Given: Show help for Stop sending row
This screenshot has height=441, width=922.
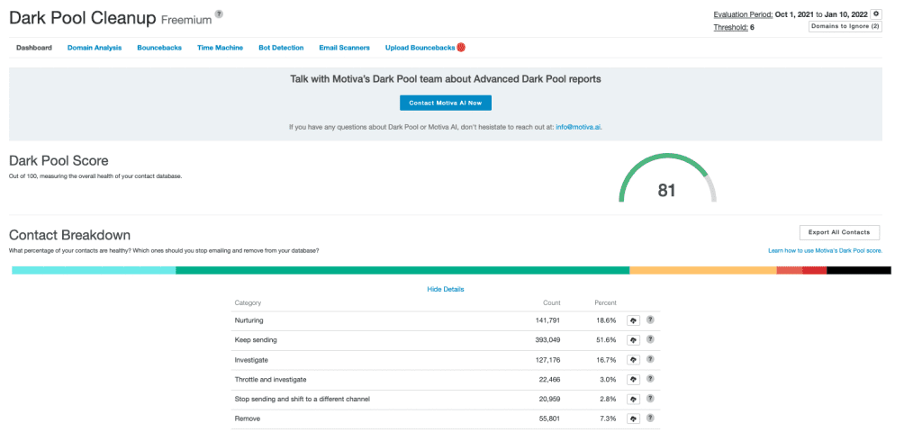Looking at the screenshot, I should pyautogui.click(x=650, y=400).
